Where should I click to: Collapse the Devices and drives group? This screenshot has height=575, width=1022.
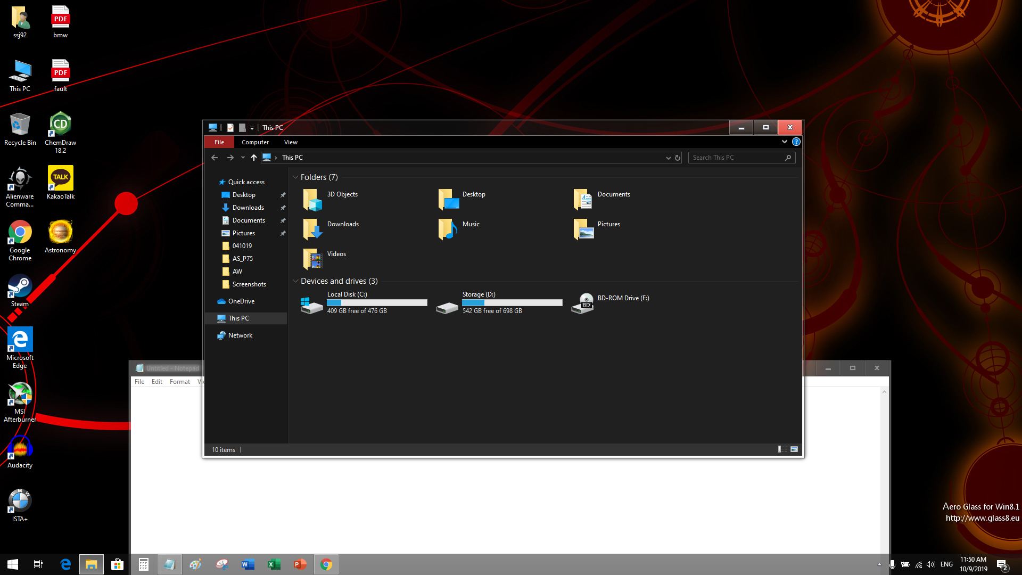click(x=295, y=281)
